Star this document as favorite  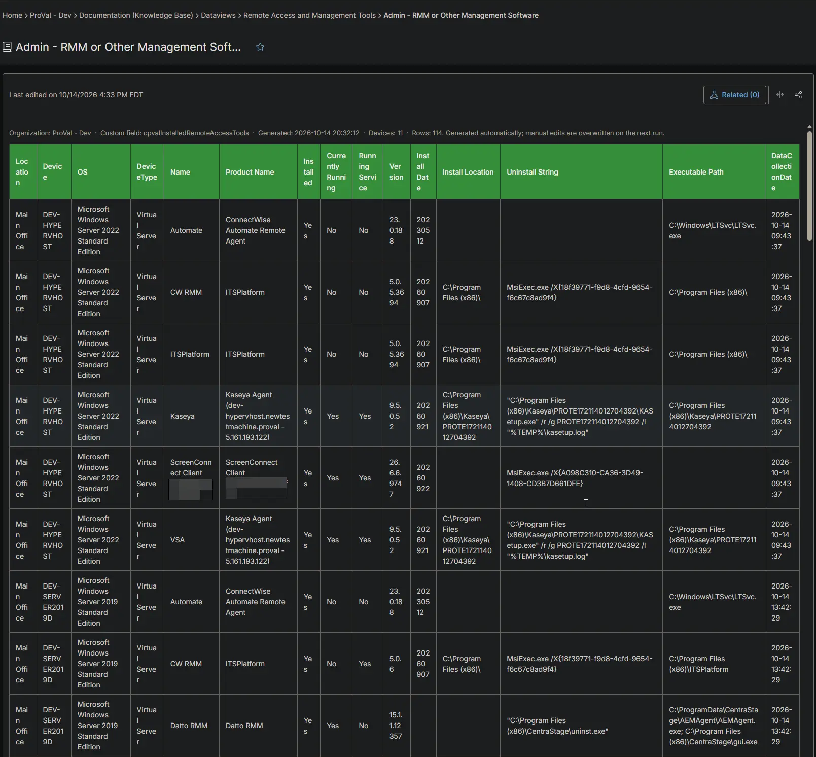pos(260,47)
